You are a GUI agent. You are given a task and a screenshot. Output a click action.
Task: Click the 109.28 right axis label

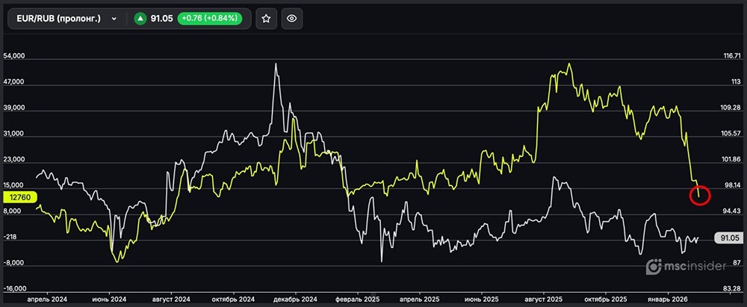point(732,108)
